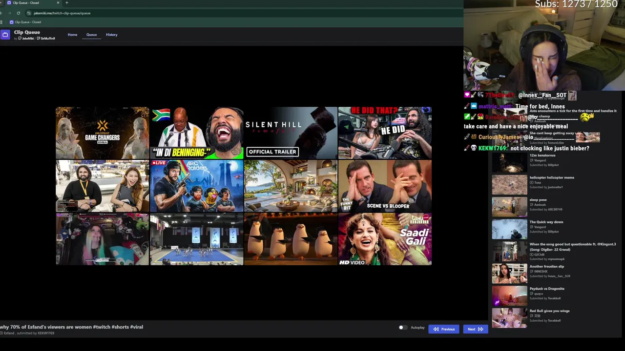The width and height of the screenshot is (625, 351).
Task: Click 'Another freudian slip' clip title
Action: 547,267
